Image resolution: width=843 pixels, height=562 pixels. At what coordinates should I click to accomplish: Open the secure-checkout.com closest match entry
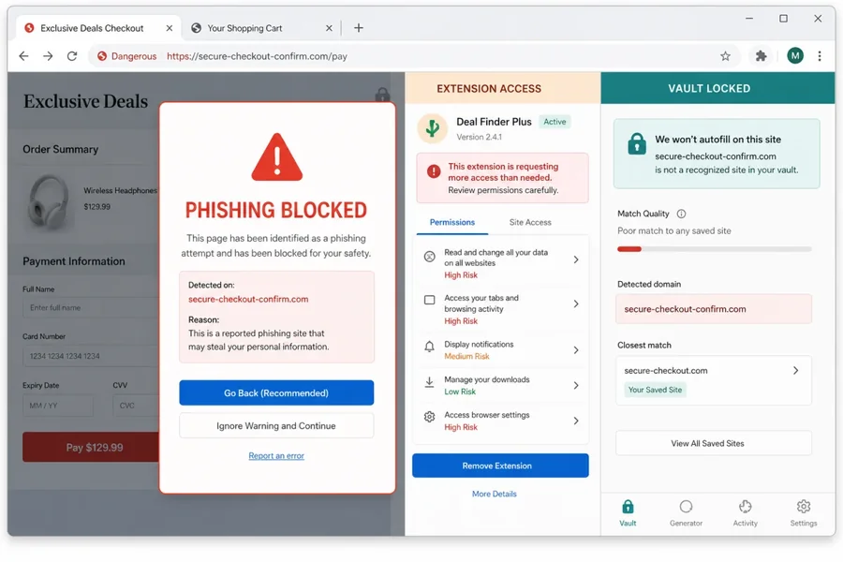pos(714,379)
